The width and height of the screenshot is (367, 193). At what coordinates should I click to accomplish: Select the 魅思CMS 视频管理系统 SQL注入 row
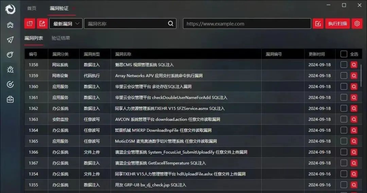pyautogui.click(x=193, y=65)
